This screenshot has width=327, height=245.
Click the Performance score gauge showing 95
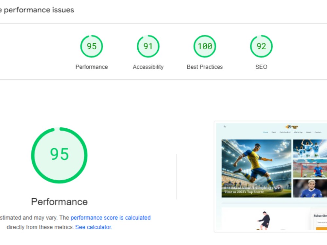92,46
